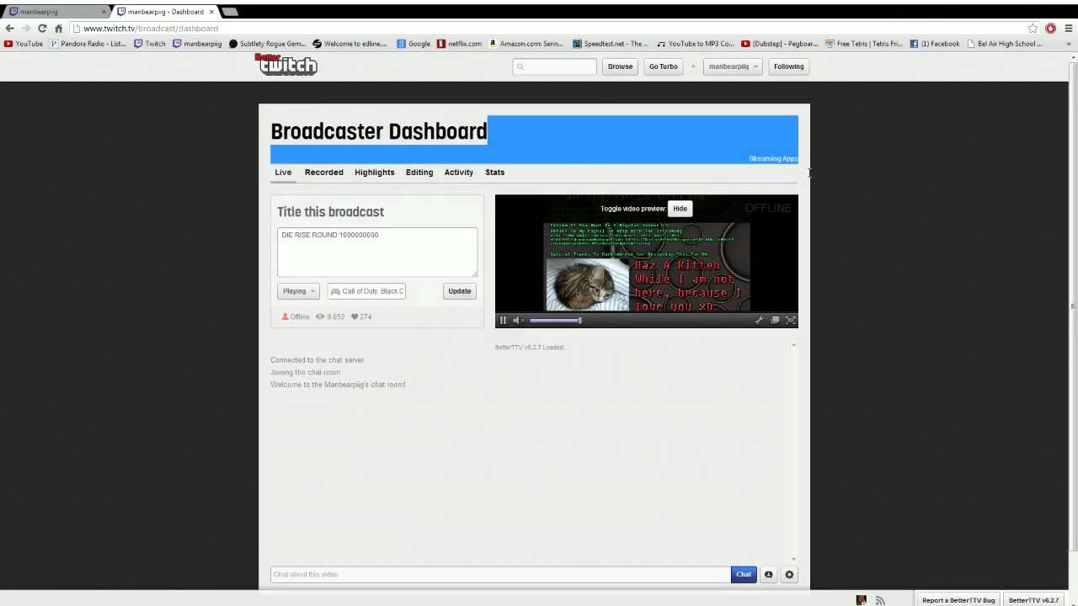
Task: Open the Streaming Apps link
Action: click(772, 158)
